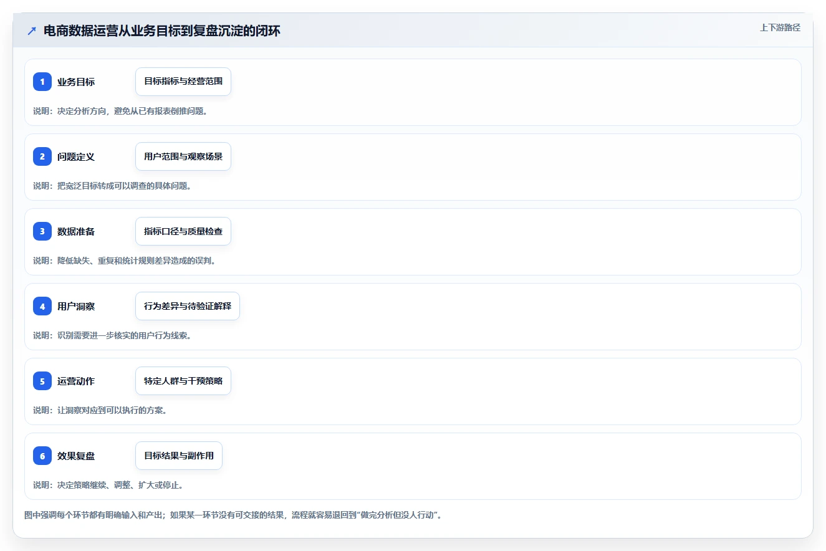
Task: Click the 业务目标 step title
Action: pos(76,82)
